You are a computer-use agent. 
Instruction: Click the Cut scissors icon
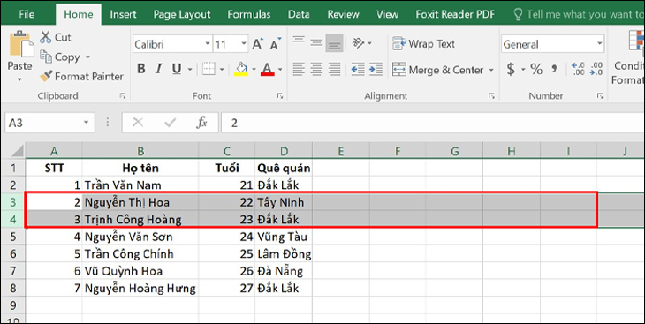45,37
